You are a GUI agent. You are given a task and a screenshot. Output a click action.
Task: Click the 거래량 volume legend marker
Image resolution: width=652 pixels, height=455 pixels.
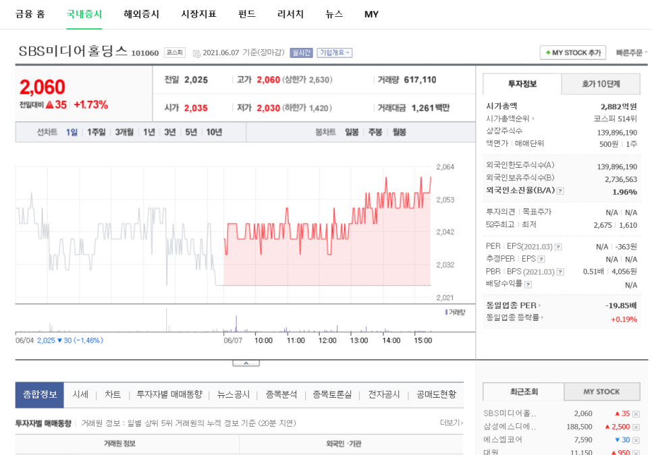click(447, 312)
